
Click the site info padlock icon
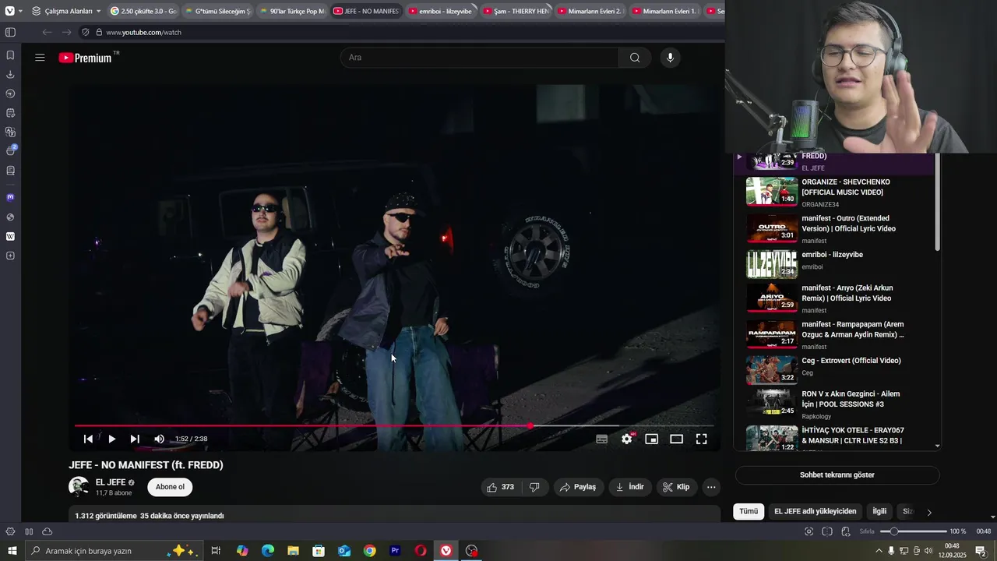coord(97,33)
